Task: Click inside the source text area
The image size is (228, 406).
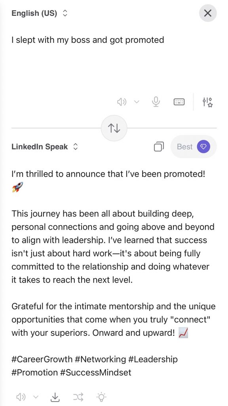Action: 87,40
